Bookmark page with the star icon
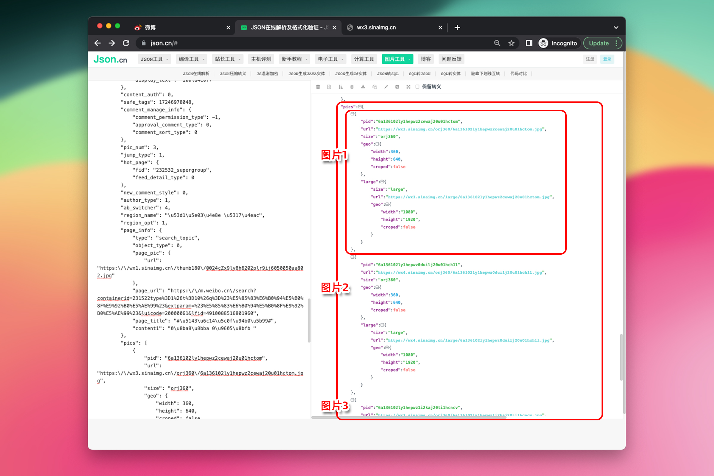The height and width of the screenshot is (476, 714). (x=511, y=43)
